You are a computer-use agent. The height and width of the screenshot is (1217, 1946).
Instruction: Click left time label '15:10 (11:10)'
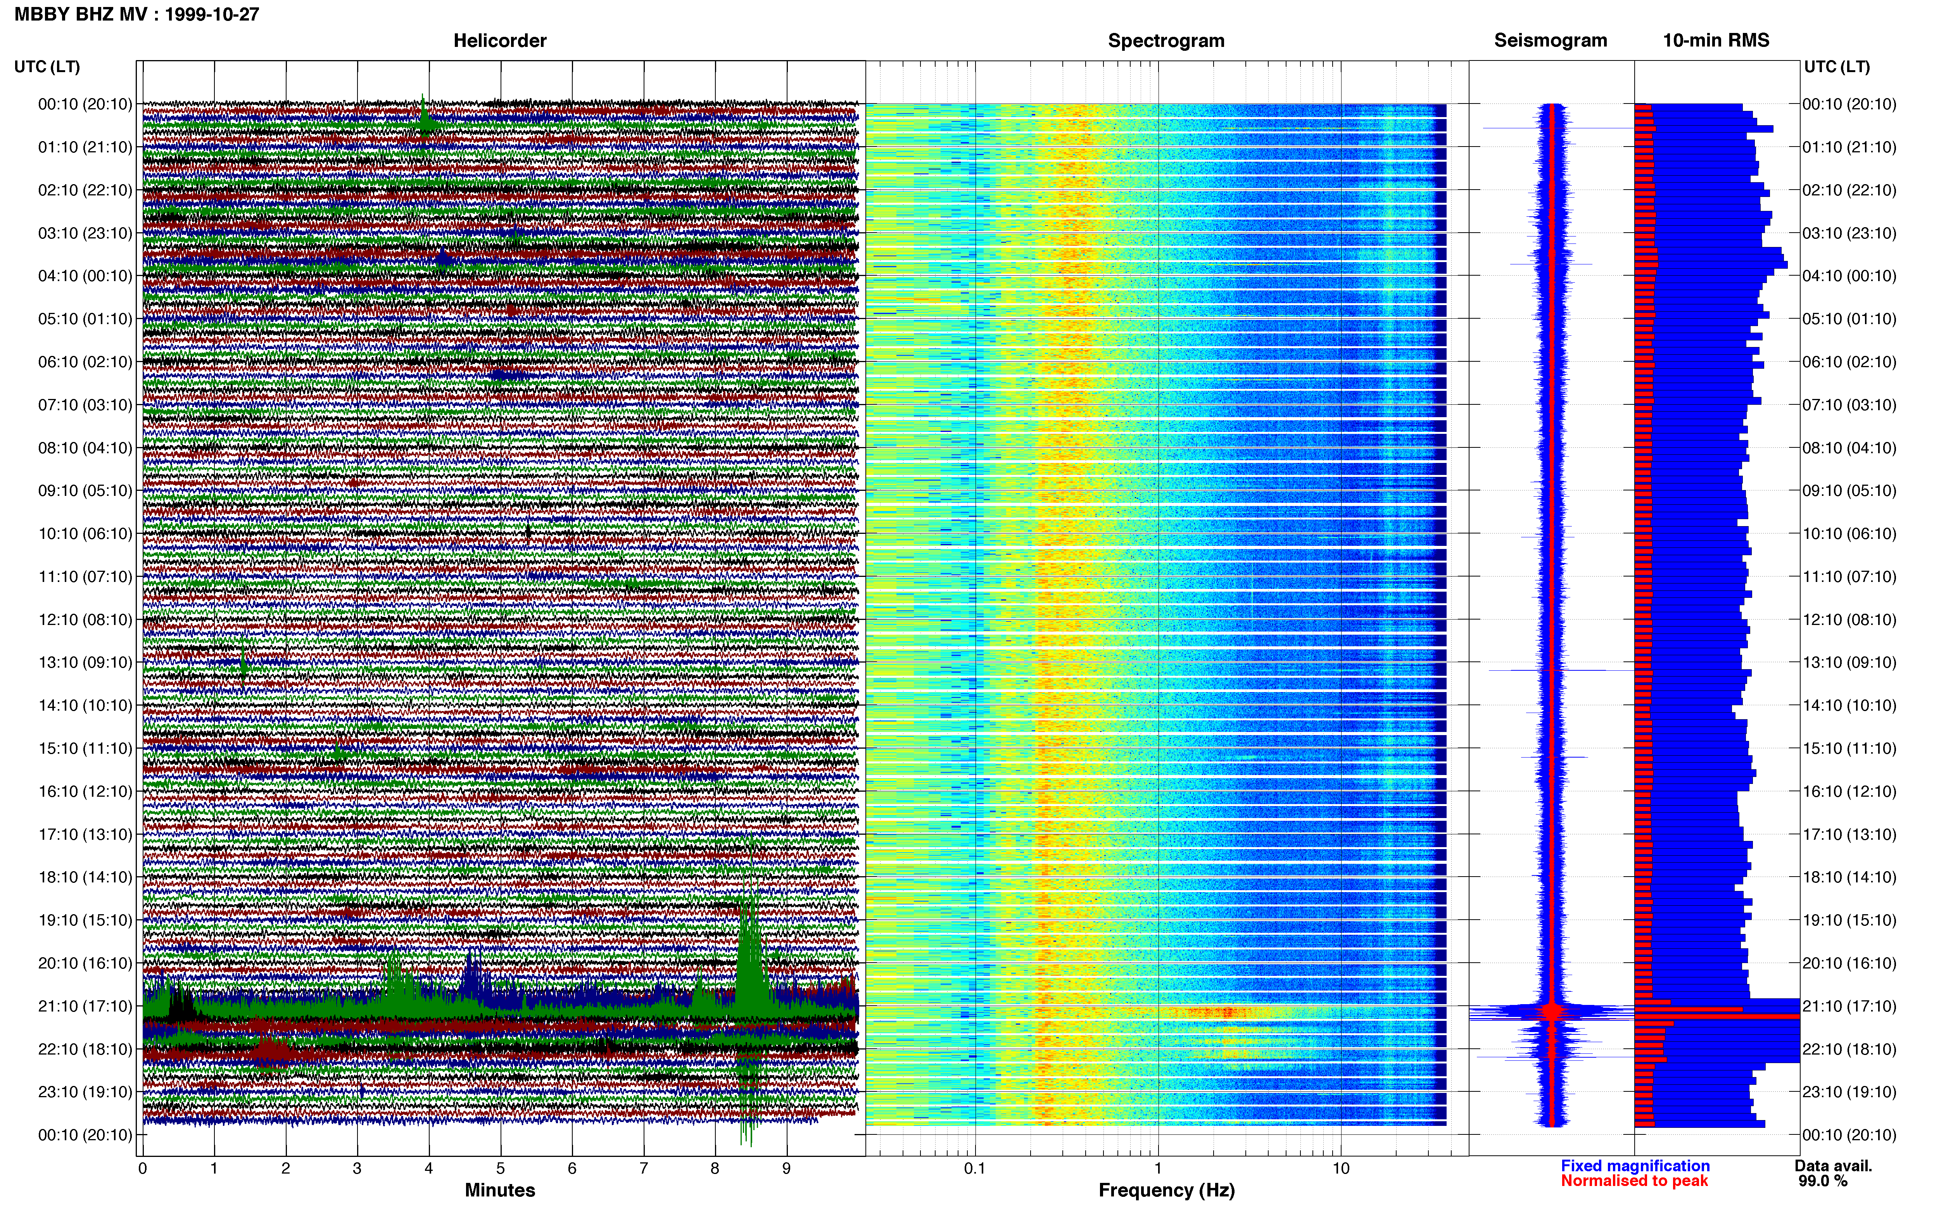click(x=85, y=748)
